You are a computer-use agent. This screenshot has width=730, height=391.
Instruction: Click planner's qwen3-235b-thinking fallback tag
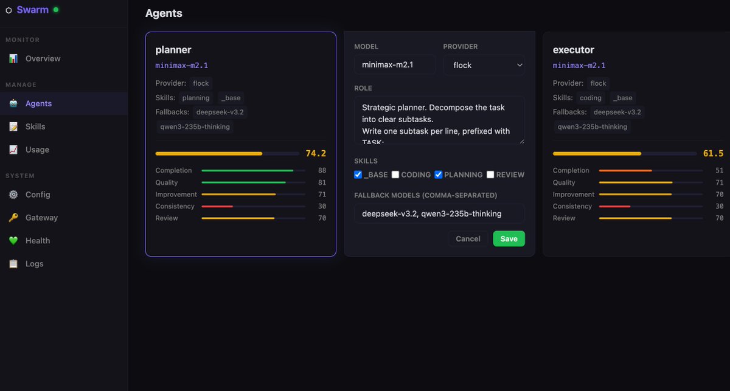pos(195,127)
